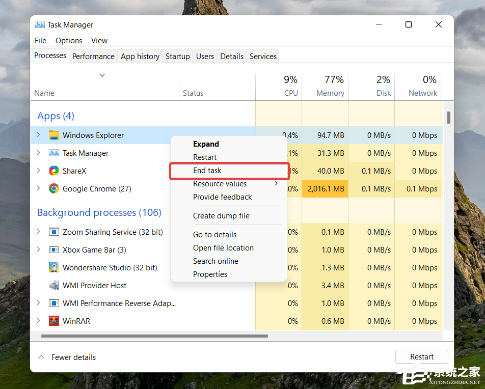Expand the Zoom Sharing Service row
Viewport: 485px width, 389px height.
[38, 232]
